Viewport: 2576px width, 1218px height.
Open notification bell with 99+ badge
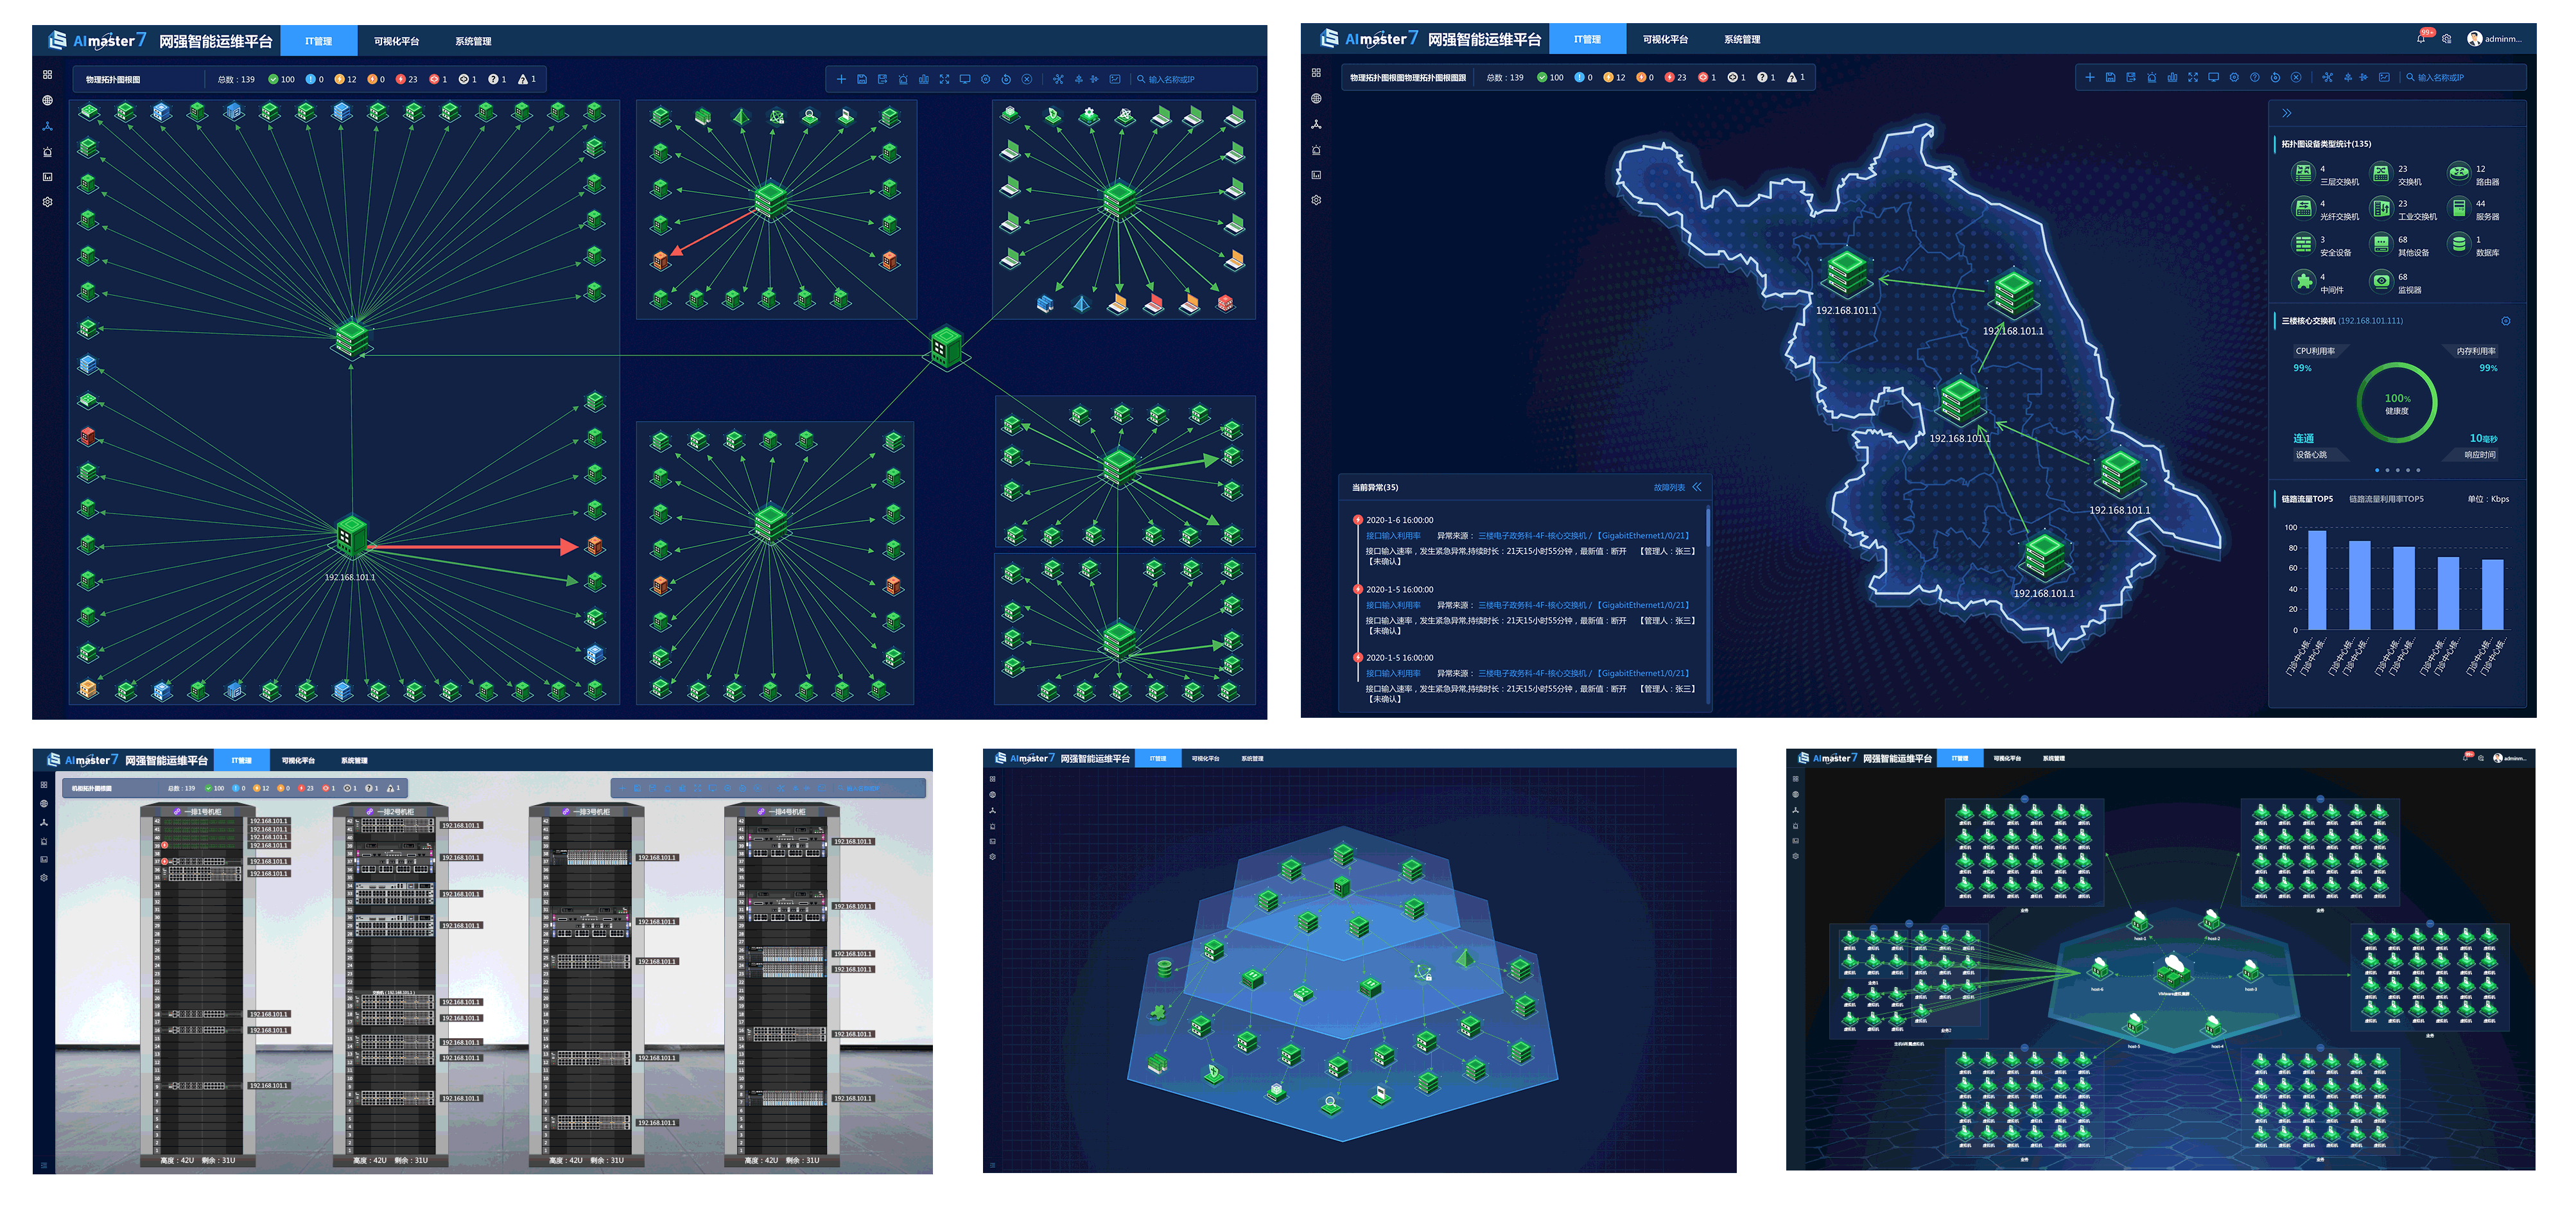click(x=2422, y=38)
